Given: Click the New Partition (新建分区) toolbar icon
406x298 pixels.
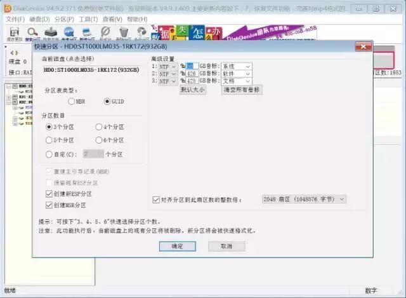Looking at the screenshot, I should tap(87, 33).
